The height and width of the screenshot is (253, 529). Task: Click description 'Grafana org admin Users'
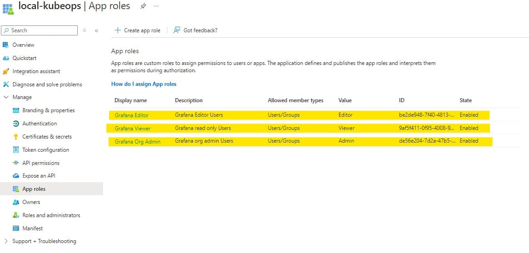click(x=204, y=141)
